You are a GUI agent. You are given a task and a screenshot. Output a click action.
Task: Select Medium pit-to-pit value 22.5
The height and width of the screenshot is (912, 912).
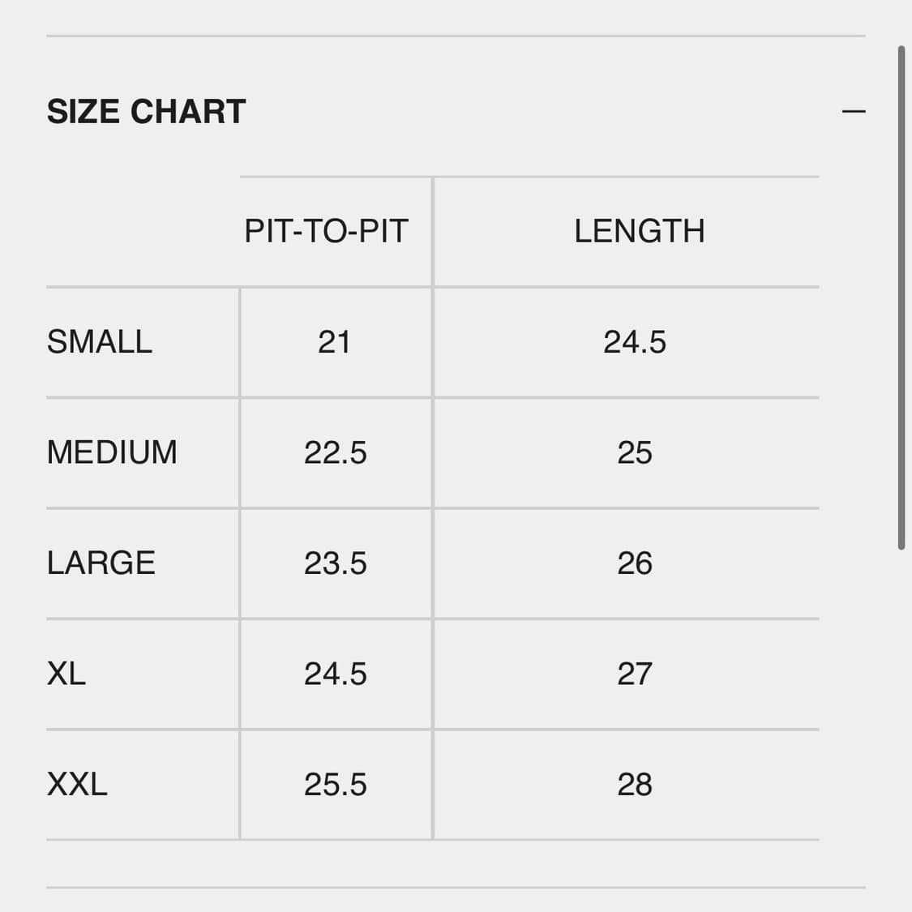point(336,452)
